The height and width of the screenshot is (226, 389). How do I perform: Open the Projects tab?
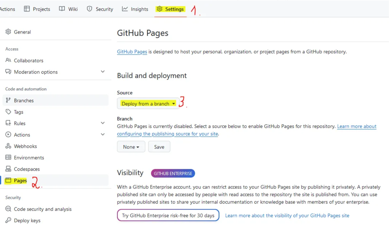click(37, 9)
